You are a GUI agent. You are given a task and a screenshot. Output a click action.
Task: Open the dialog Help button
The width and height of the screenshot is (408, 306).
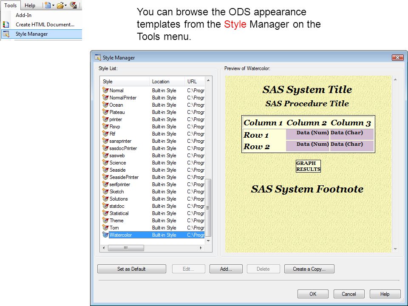click(x=385, y=294)
